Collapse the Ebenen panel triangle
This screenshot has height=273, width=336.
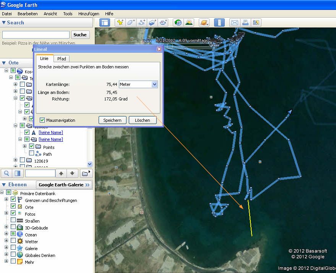[4, 185]
